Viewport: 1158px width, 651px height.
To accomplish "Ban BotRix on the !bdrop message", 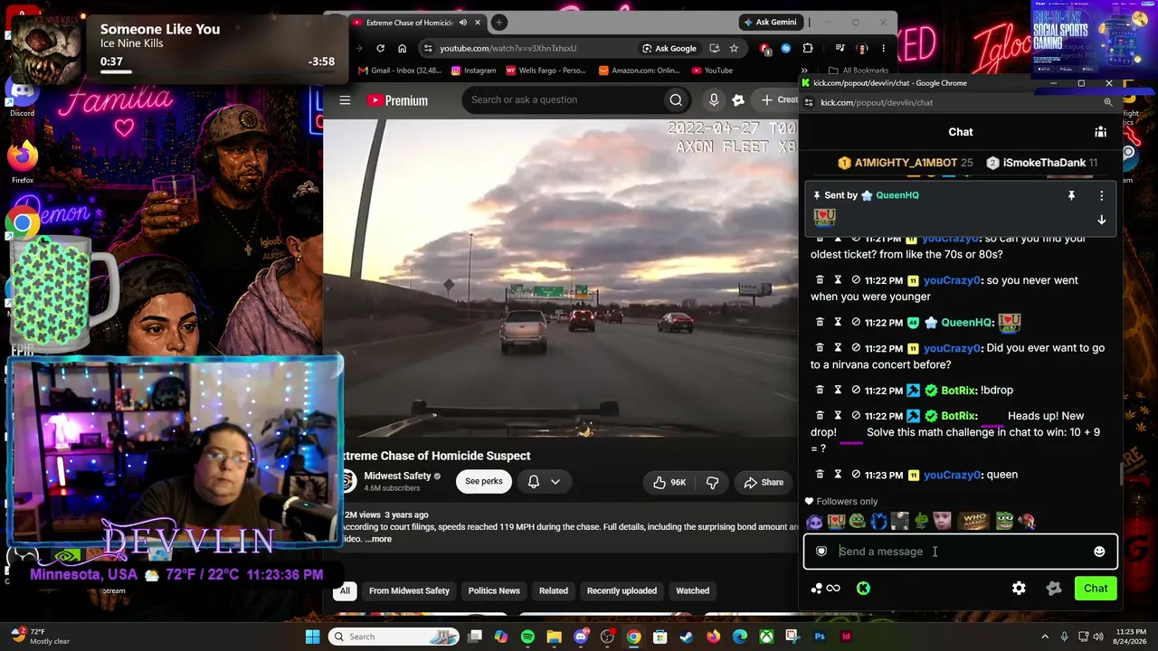I will (x=856, y=391).
